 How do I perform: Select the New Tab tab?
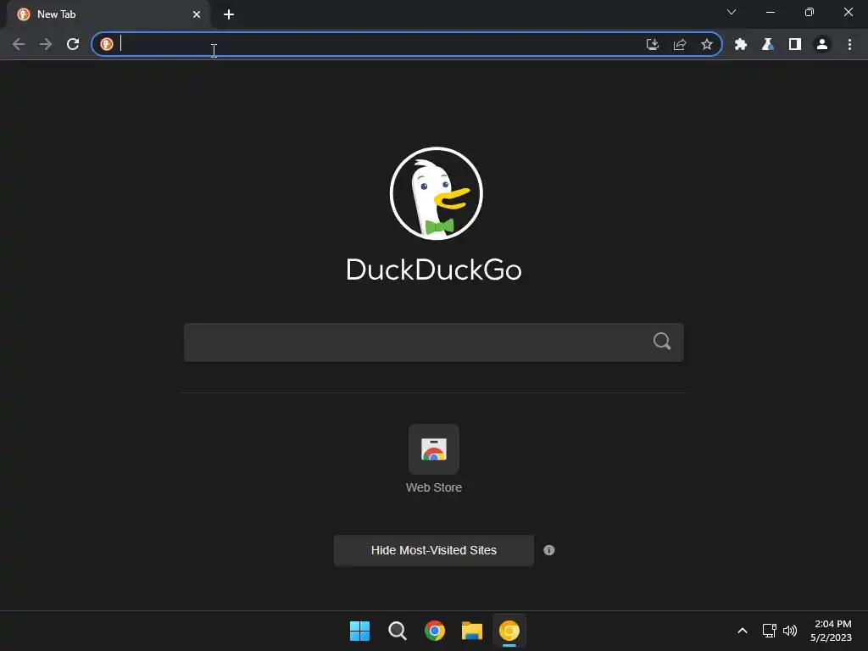pyautogui.click(x=108, y=14)
